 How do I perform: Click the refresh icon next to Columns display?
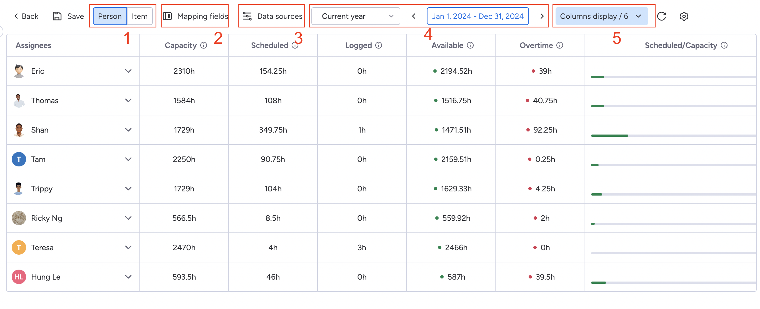click(662, 16)
